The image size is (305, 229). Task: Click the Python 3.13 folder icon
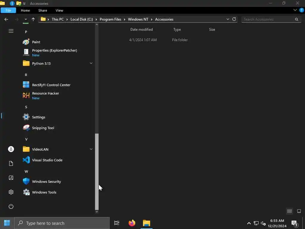pos(26,63)
